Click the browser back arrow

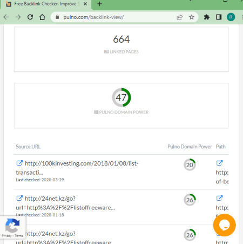pos(6,17)
